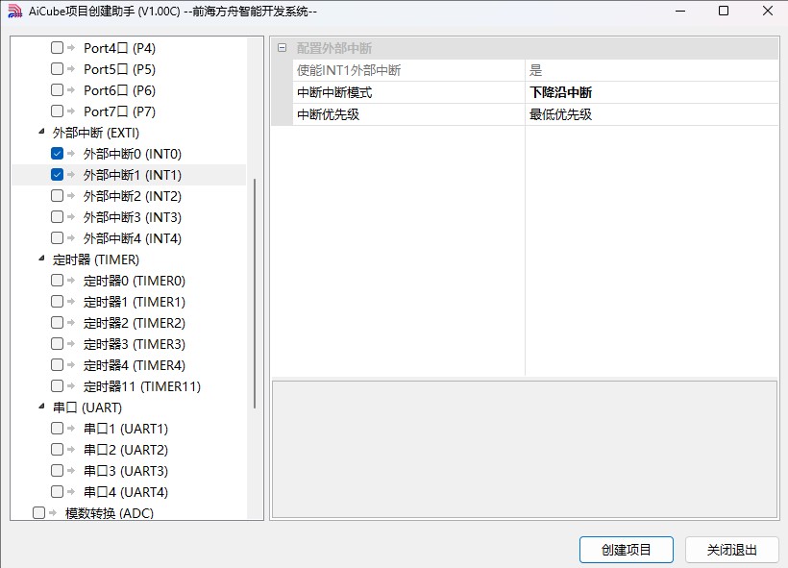Enable the 定时器3 (TIMER3) checkbox

(58, 343)
